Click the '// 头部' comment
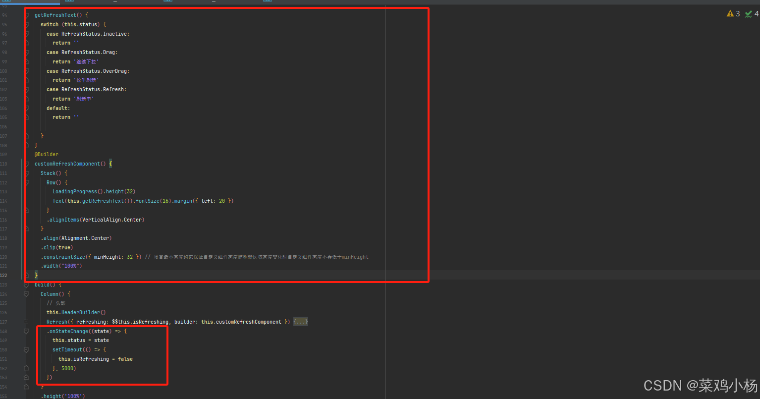 click(x=56, y=303)
